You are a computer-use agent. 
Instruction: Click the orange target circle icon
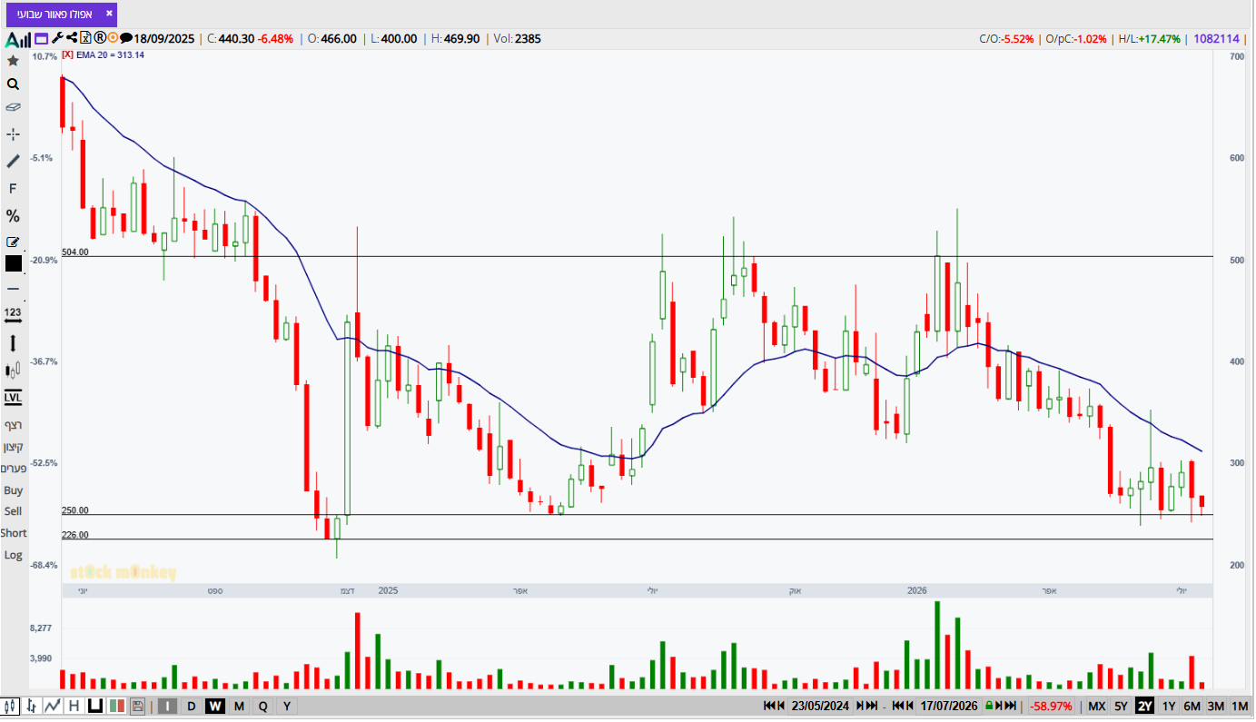tap(113, 38)
